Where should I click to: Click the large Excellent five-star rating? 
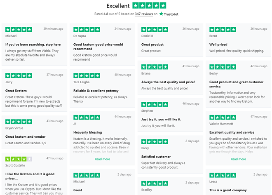coord(149,5)
